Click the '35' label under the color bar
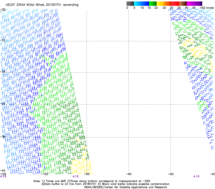This screenshot has height=189, width=215. pos(179,8)
